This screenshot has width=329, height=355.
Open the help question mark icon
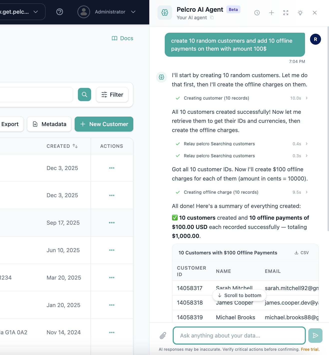pyautogui.click(x=60, y=12)
